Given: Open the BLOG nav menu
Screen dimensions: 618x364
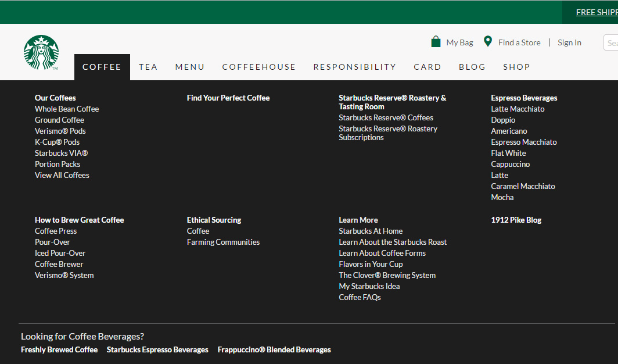Looking at the screenshot, I should pos(472,67).
